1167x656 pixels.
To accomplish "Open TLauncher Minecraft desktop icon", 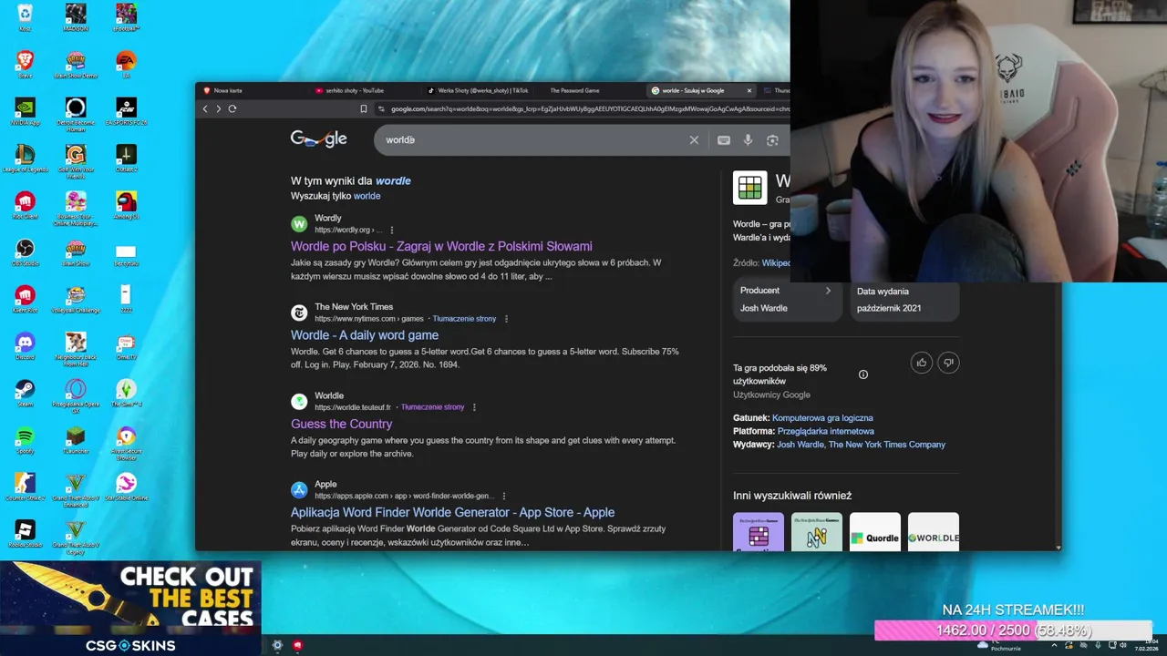I will click(76, 440).
